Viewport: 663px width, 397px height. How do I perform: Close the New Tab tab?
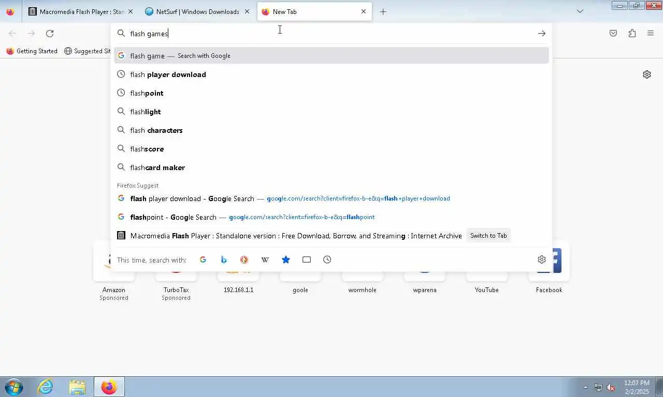click(x=364, y=11)
